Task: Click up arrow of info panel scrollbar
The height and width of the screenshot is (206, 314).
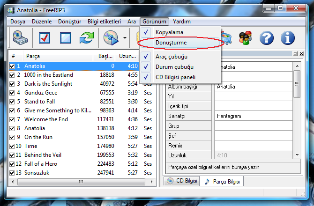Action: pyautogui.click(x=297, y=66)
